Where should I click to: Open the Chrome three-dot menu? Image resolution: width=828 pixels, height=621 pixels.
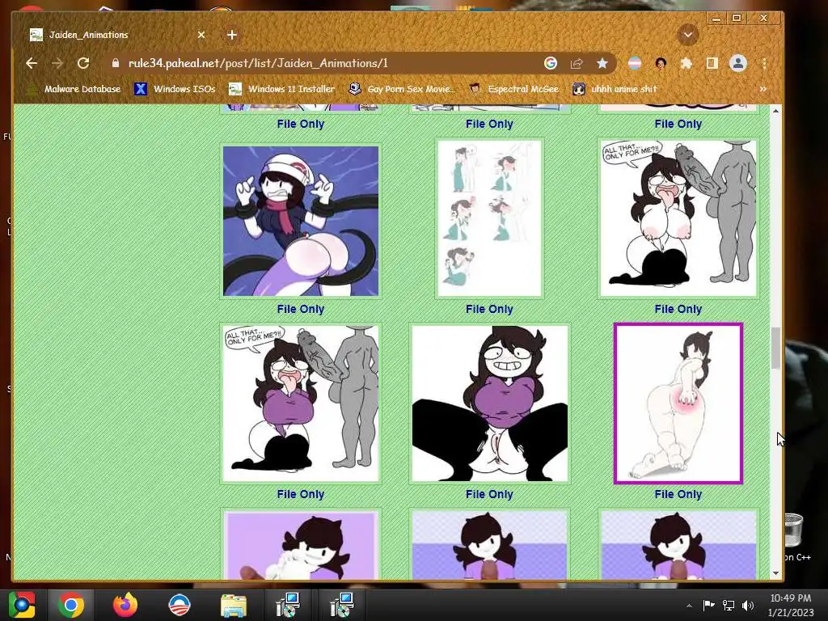coord(764,63)
